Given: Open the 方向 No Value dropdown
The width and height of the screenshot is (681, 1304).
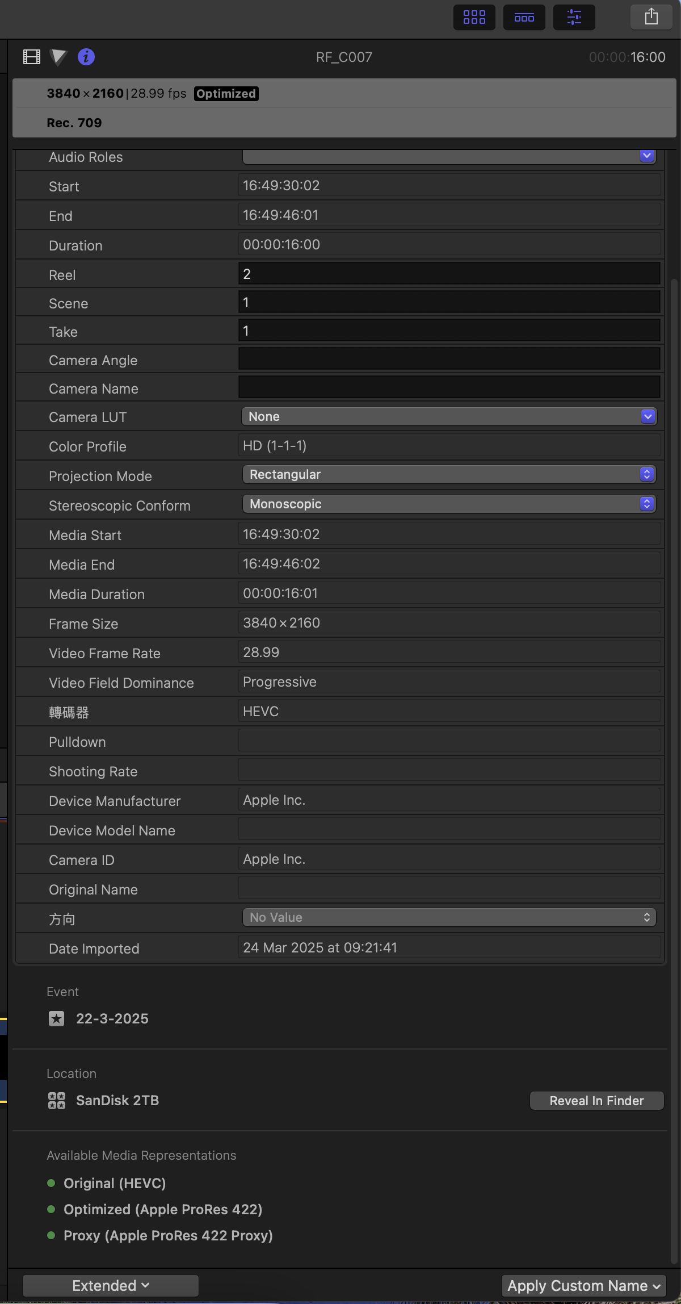Looking at the screenshot, I should (x=448, y=917).
